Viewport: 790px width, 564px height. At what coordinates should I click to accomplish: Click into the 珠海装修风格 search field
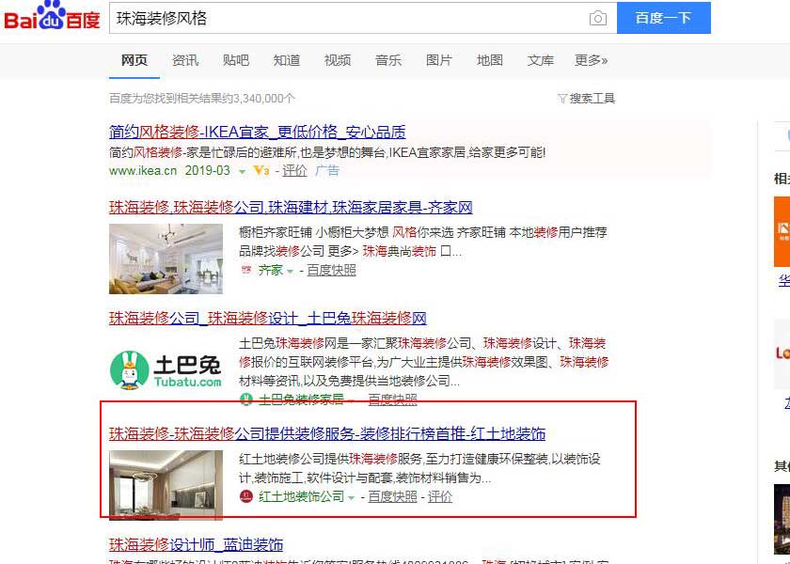coord(348,19)
